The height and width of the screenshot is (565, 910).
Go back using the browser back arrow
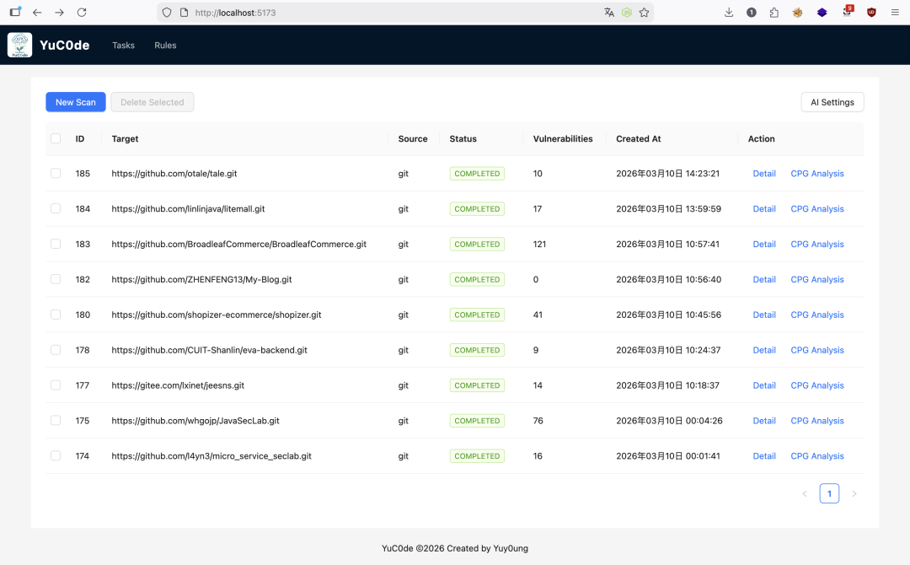(37, 13)
